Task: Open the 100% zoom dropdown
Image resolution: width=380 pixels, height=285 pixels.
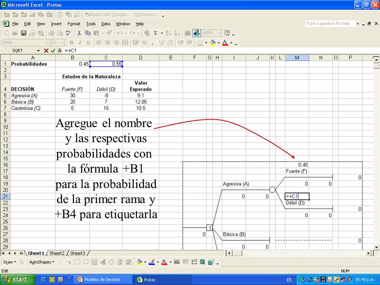Action: coord(220,33)
